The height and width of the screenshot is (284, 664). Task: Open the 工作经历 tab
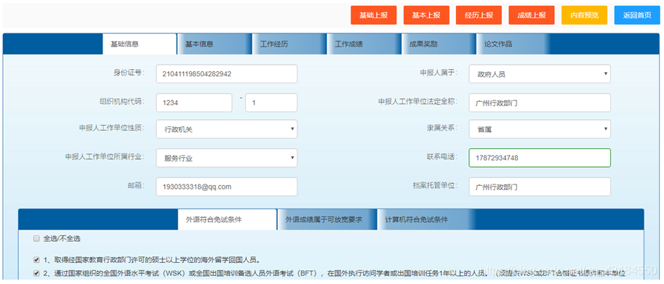[x=289, y=44]
